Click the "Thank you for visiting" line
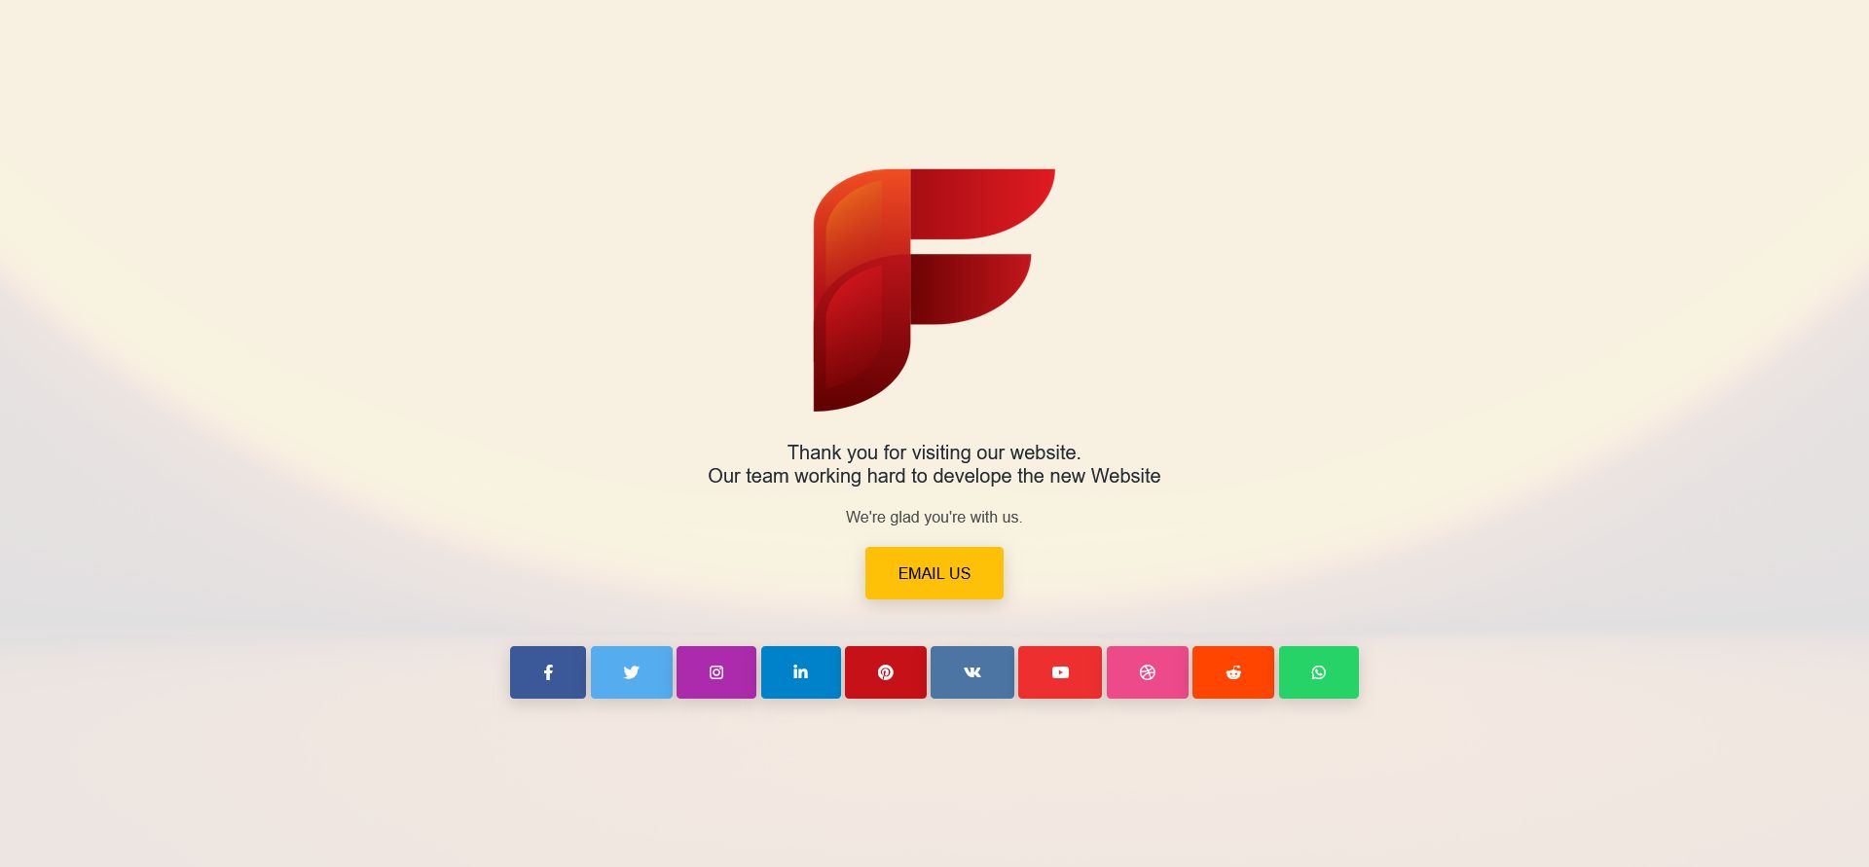 [934, 452]
